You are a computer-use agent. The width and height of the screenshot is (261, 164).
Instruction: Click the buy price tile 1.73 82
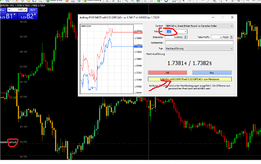click(x=28, y=16)
